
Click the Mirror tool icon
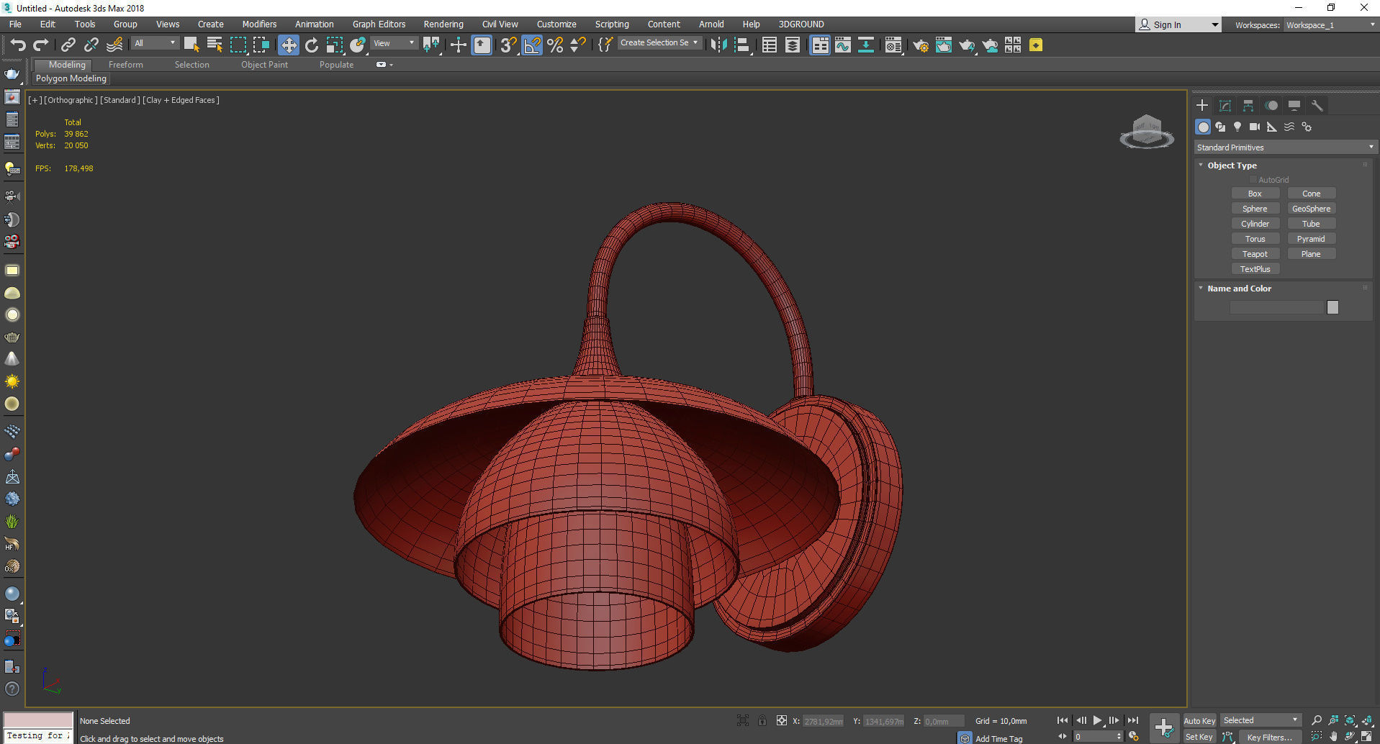[718, 45]
